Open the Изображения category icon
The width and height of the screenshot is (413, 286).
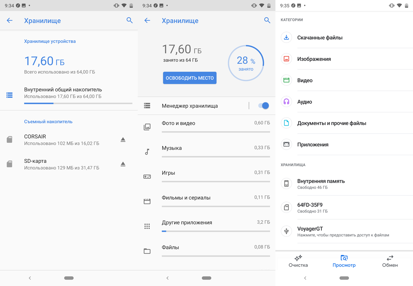(x=286, y=59)
